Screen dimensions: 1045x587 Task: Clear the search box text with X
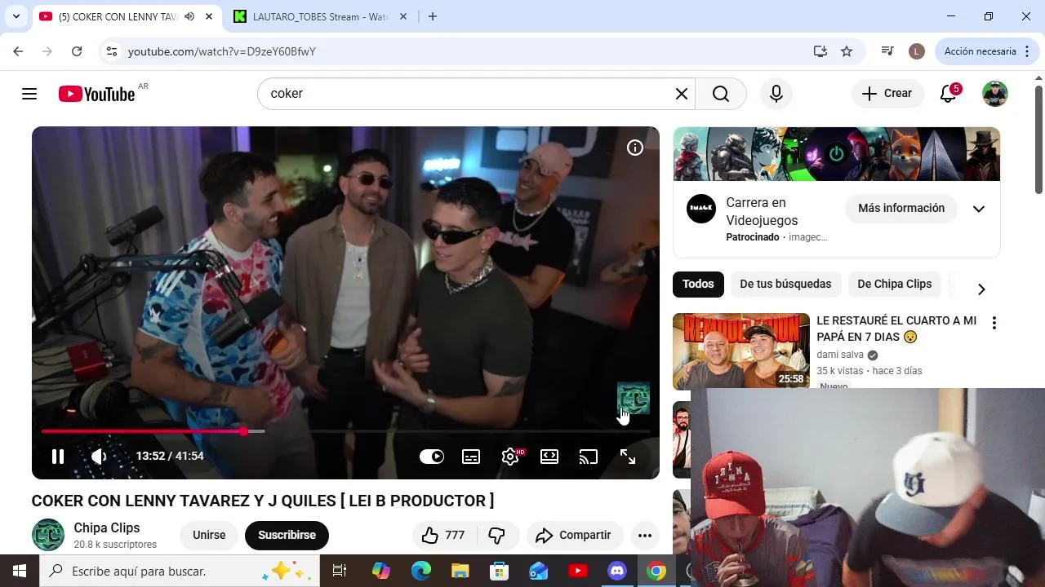tap(682, 94)
